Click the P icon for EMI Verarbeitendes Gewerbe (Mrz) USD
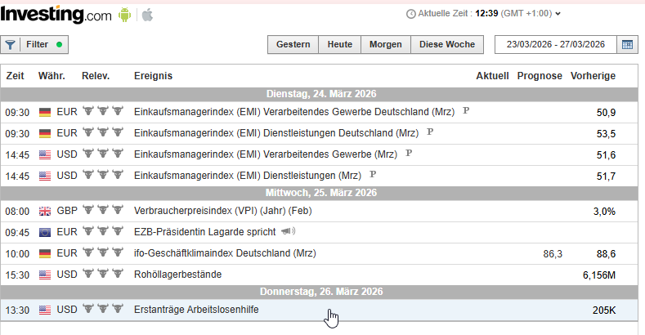 point(409,153)
